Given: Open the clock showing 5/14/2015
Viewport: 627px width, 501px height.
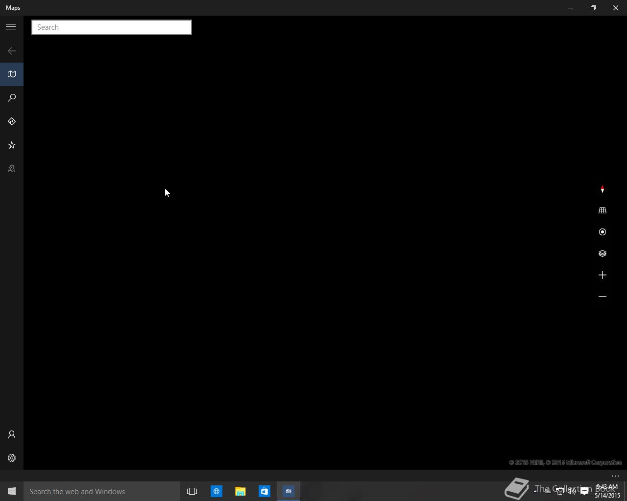Looking at the screenshot, I should pos(607,491).
